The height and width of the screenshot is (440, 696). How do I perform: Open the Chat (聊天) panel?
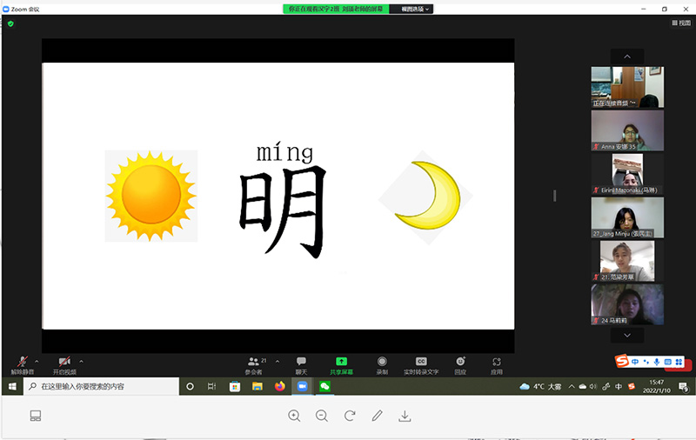pyautogui.click(x=301, y=363)
